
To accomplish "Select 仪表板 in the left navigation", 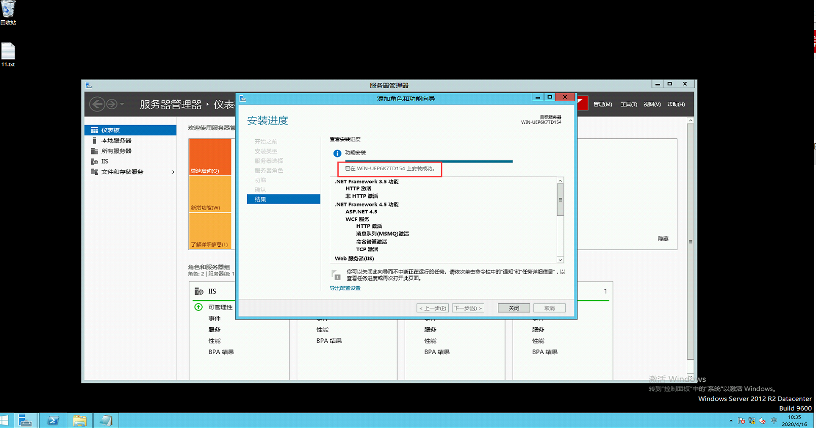I will coord(131,130).
